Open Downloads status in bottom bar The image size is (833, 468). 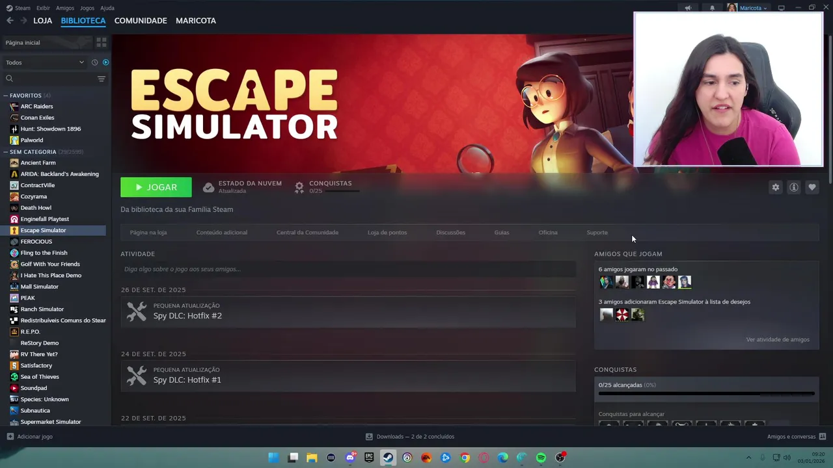[410, 437]
